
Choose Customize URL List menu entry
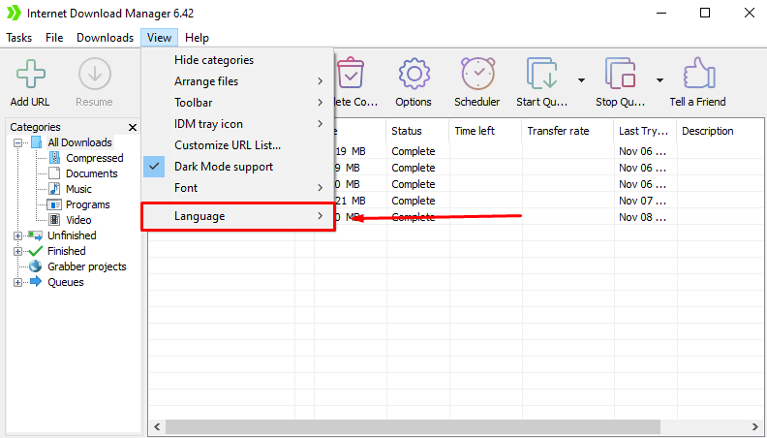[237, 145]
